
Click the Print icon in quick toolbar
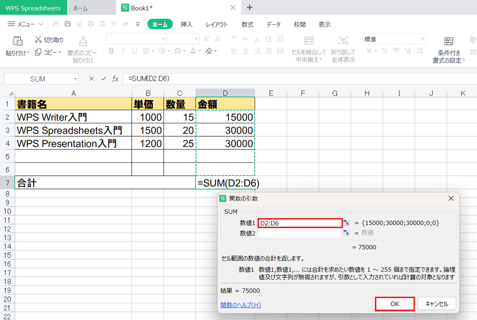point(91,24)
